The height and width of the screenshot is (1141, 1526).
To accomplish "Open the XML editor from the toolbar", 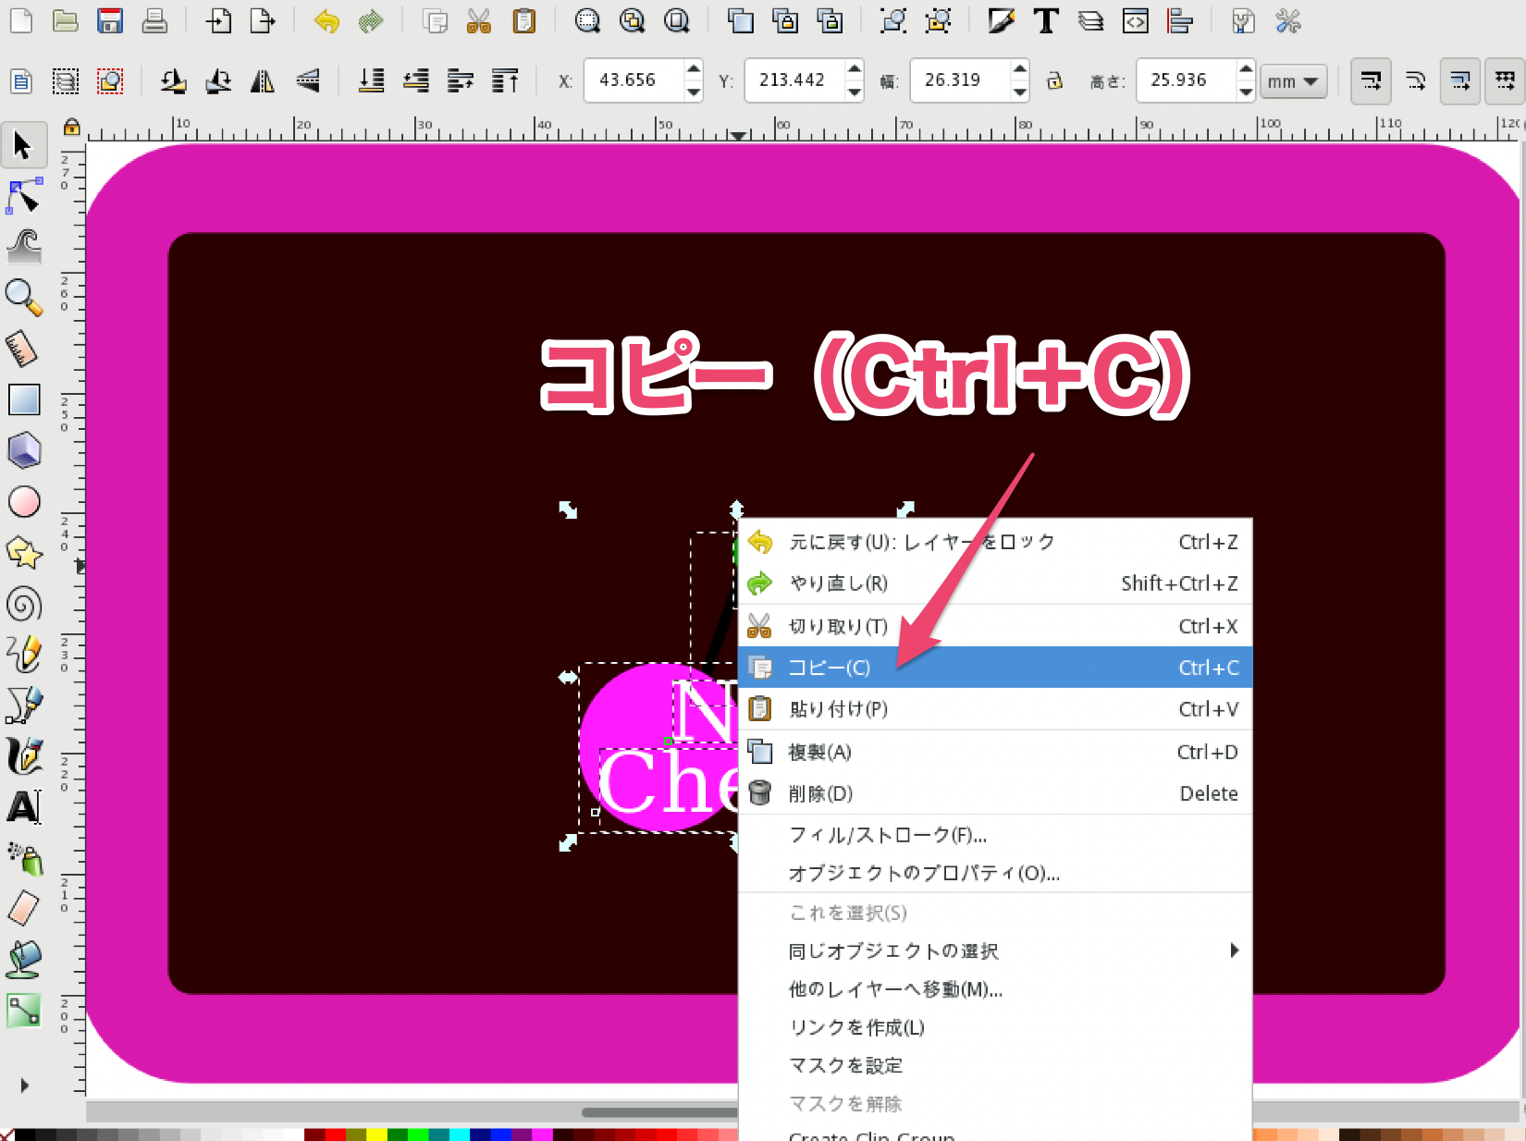I will click(1134, 20).
